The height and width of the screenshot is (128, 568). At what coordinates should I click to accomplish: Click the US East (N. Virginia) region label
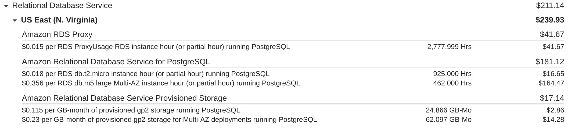coord(59,20)
